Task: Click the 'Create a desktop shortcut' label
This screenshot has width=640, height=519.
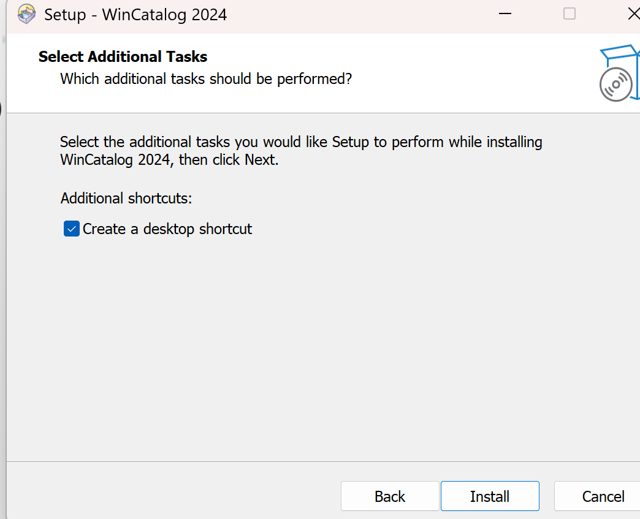Action: 167,229
